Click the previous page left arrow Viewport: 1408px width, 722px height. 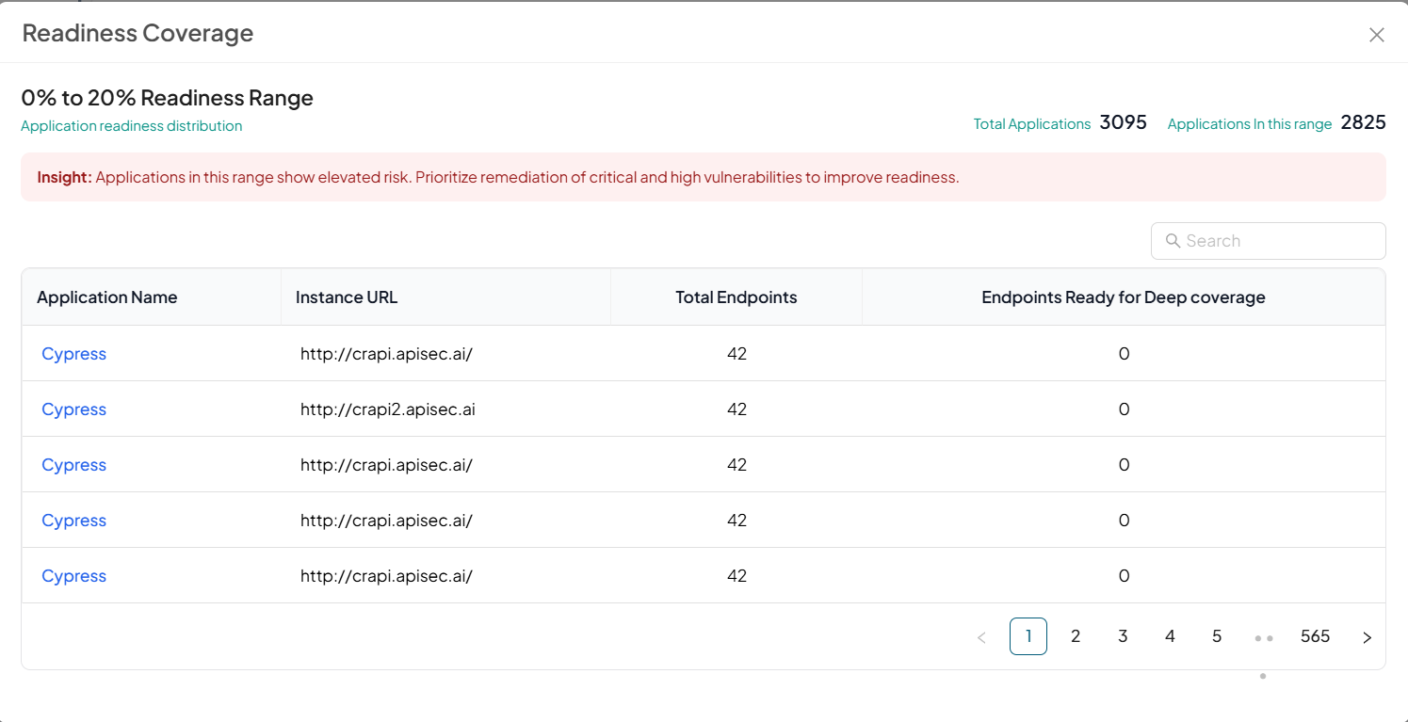coord(981,637)
